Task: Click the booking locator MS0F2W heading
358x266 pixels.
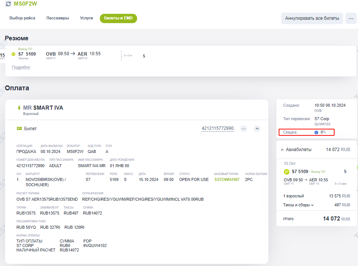Action: [x=25, y=4]
